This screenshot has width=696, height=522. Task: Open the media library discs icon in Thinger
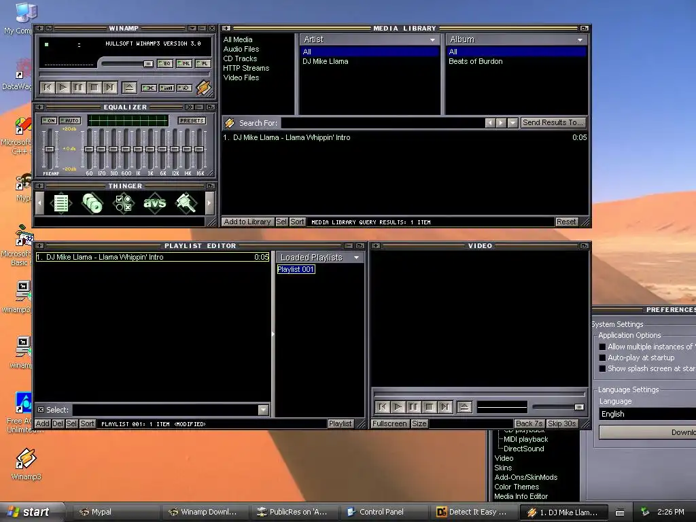coord(92,203)
